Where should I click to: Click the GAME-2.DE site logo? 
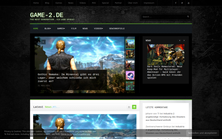coord(47,15)
